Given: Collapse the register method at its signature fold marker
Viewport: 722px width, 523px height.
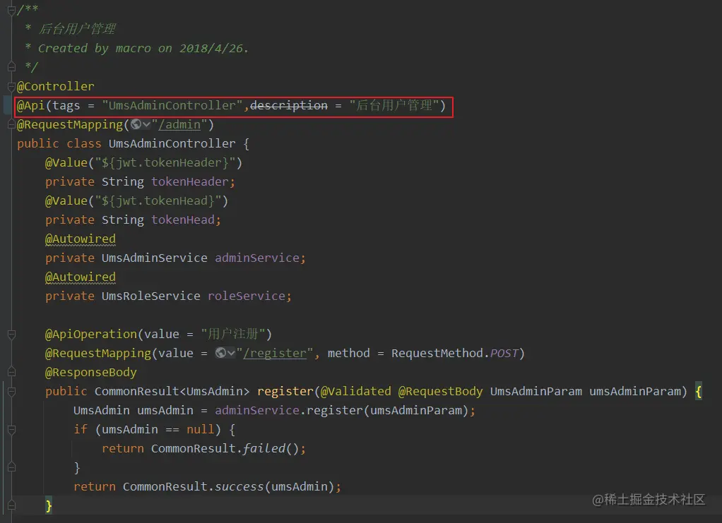Looking at the screenshot, I should (11, 392).
